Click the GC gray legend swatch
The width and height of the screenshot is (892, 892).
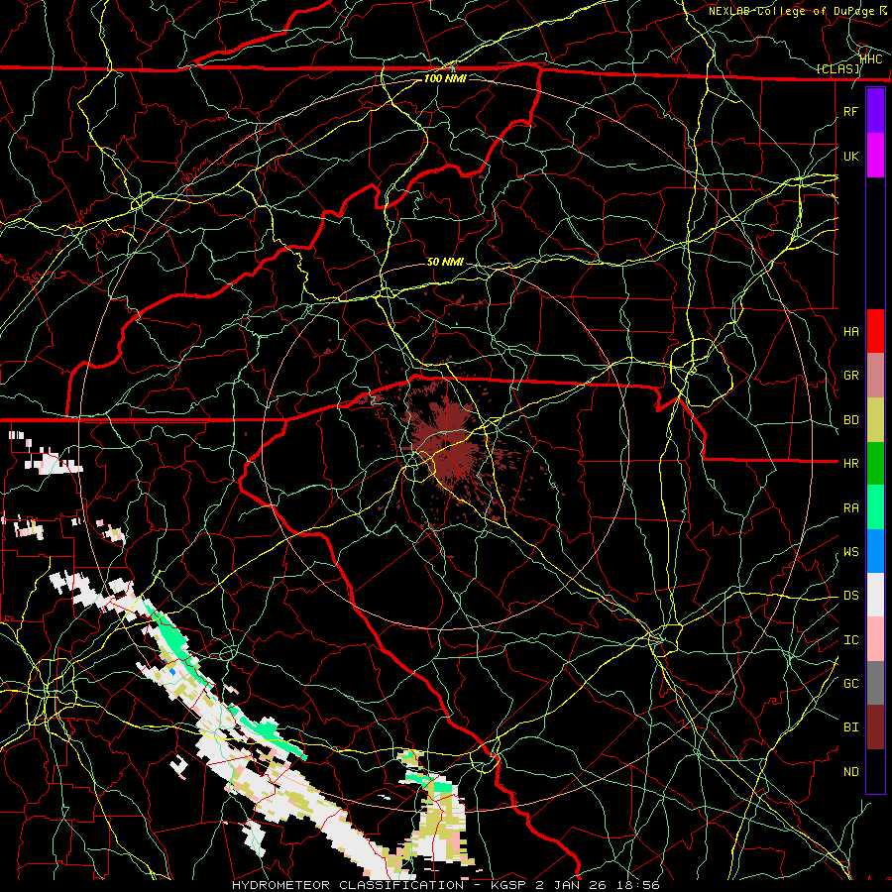point(875,683)
